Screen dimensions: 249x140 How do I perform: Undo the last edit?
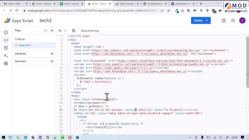pyautogui.click(x=60, y=31)
